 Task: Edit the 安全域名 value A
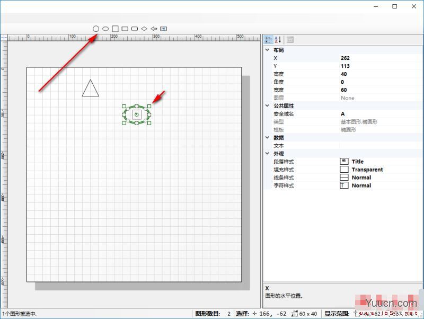(380, 114)
